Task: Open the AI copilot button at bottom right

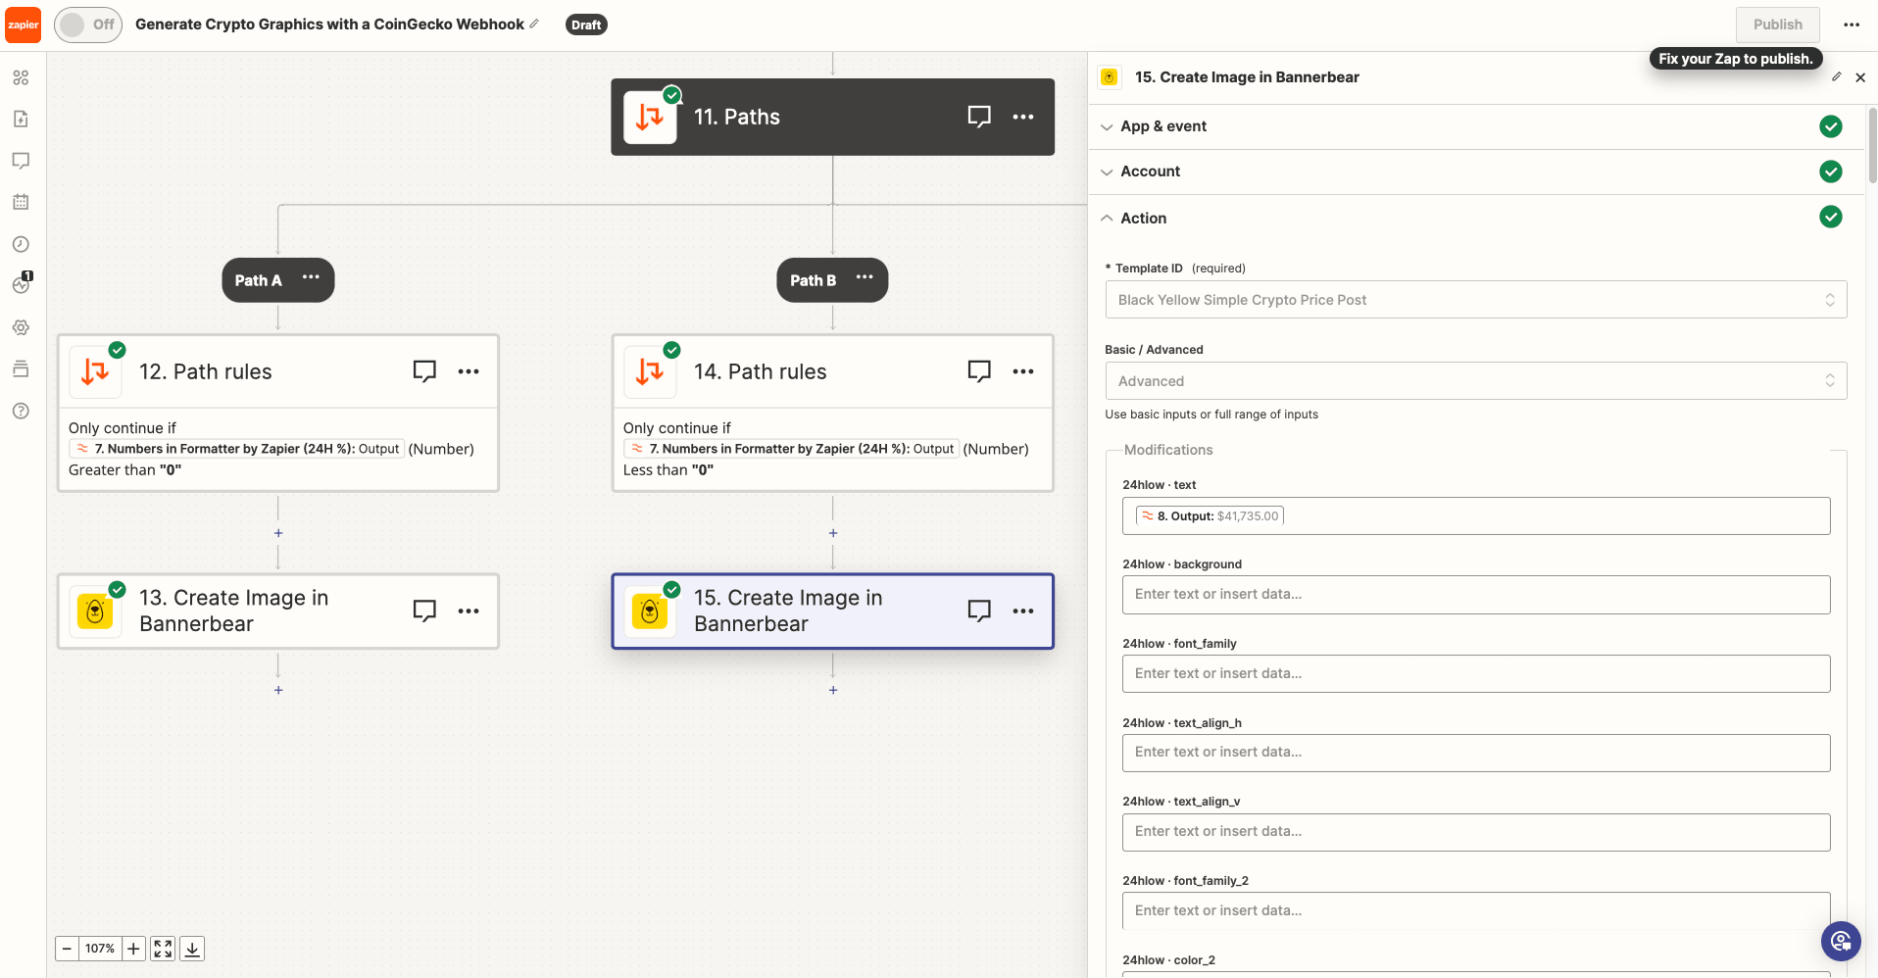Action: point(1840,941)
